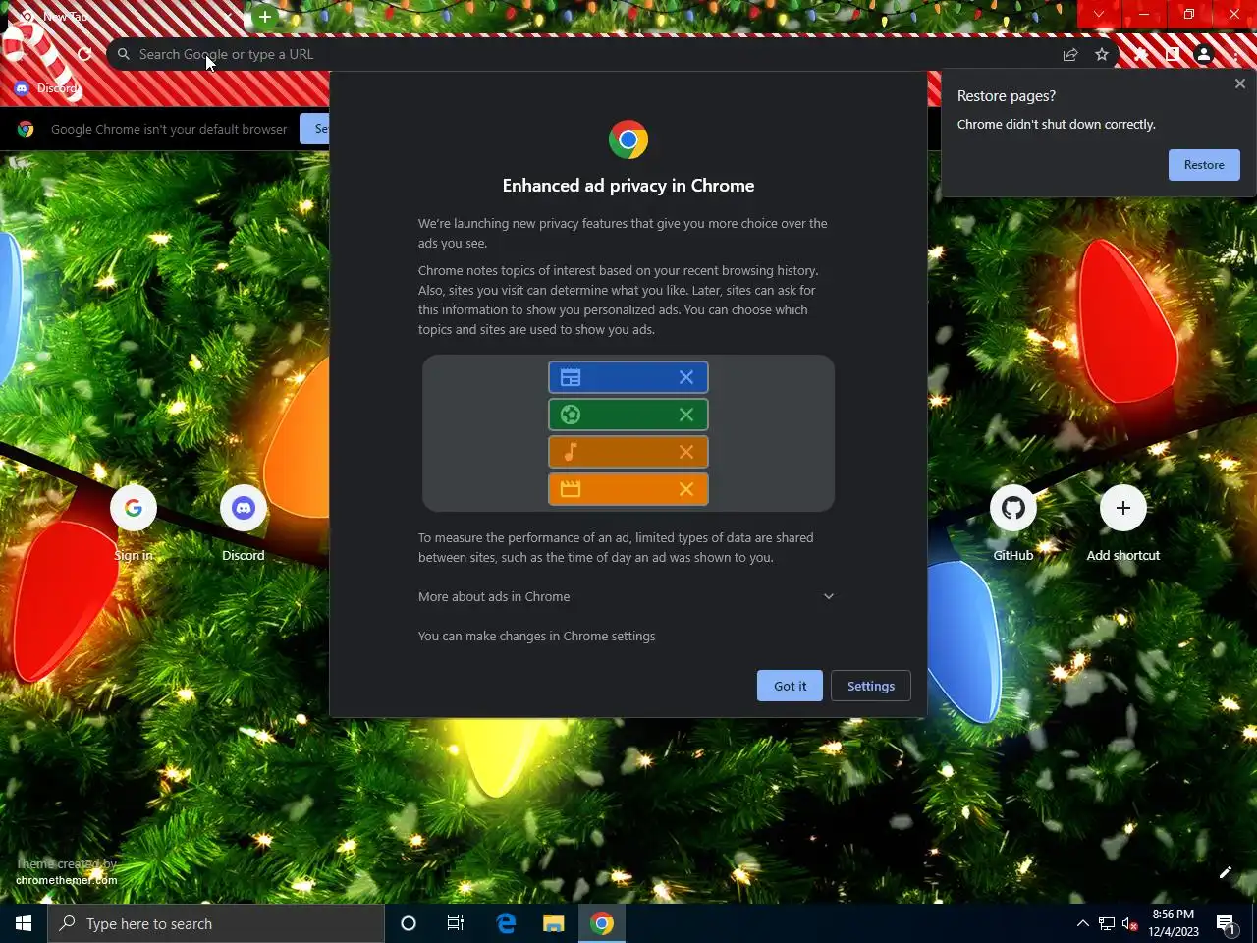Open the Google Sign in shortcut
1257x943 pixels.
point(134,525)
